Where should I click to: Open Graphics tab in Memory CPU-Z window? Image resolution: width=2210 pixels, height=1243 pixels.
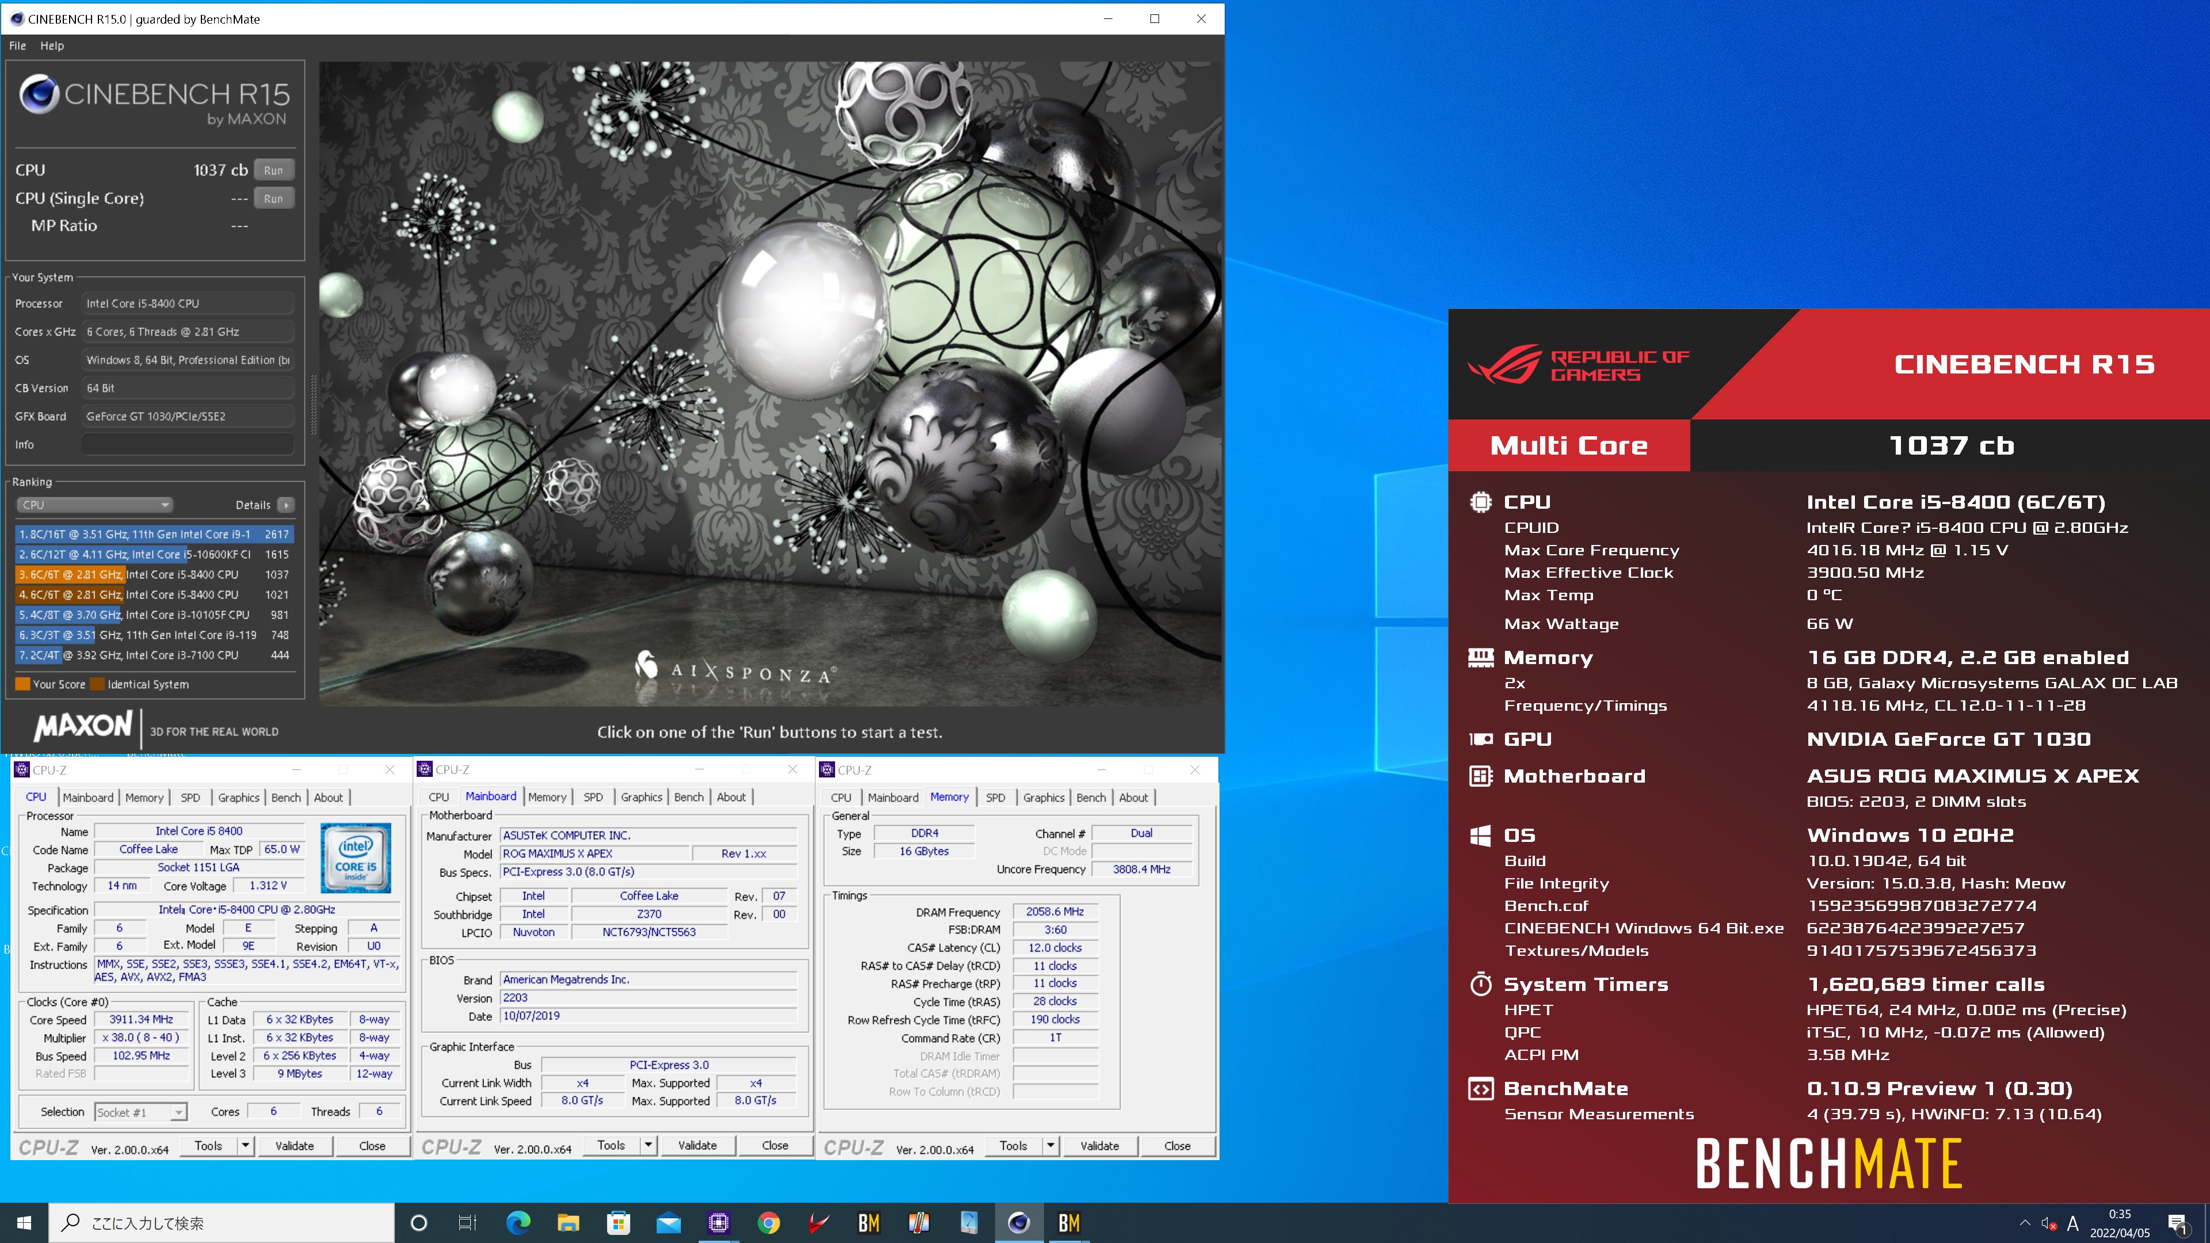[1043, 797]
